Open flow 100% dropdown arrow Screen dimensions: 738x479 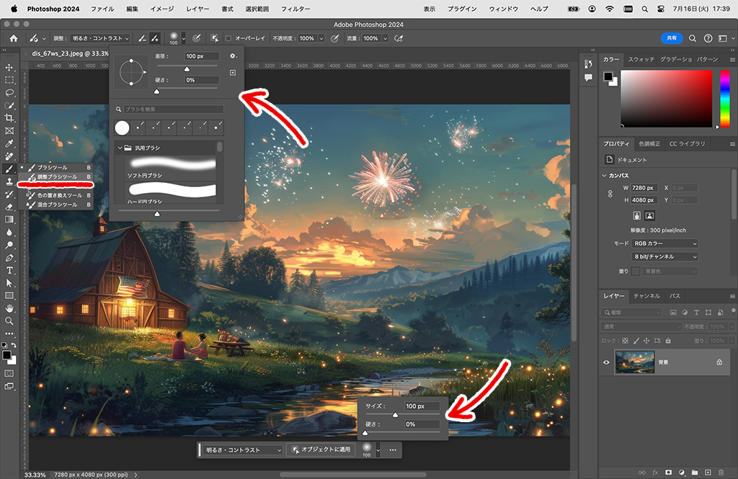point(385,39)
